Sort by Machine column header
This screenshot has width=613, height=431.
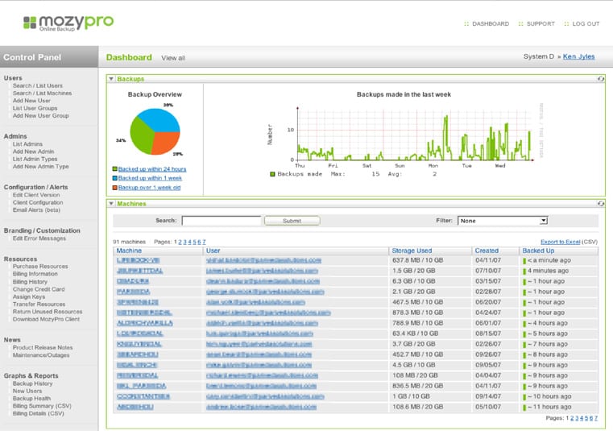[129, 251]
